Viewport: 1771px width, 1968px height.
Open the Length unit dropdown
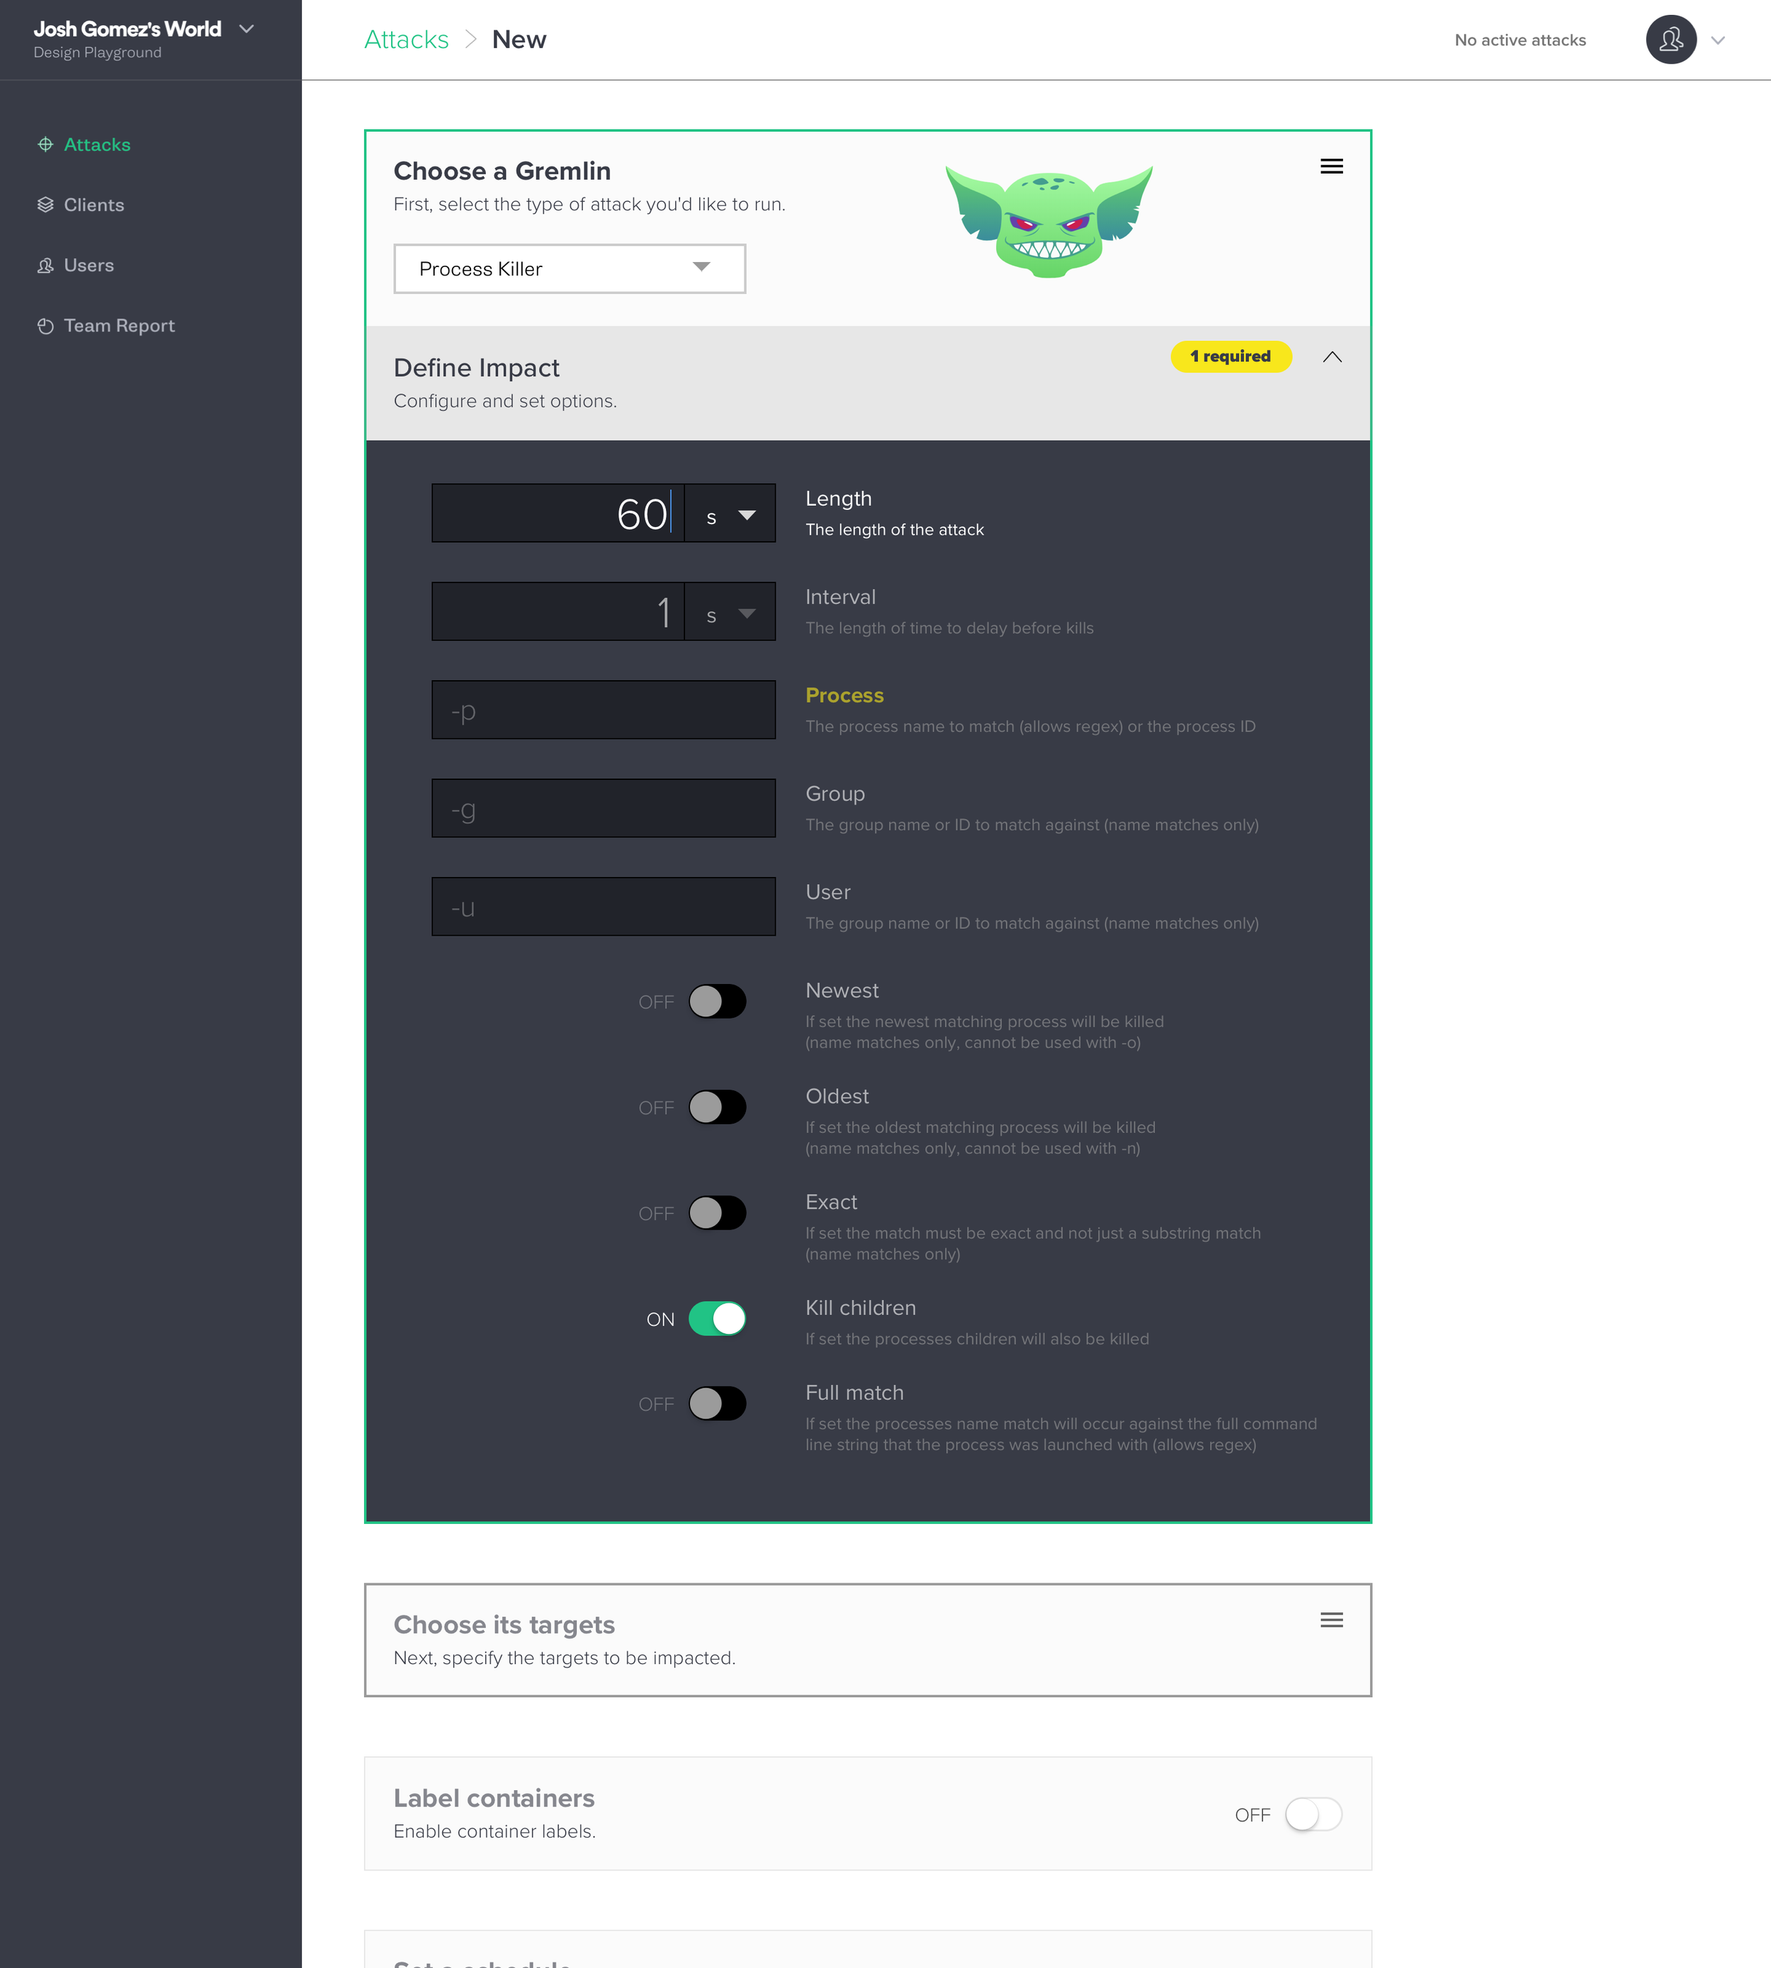[730, 514]
